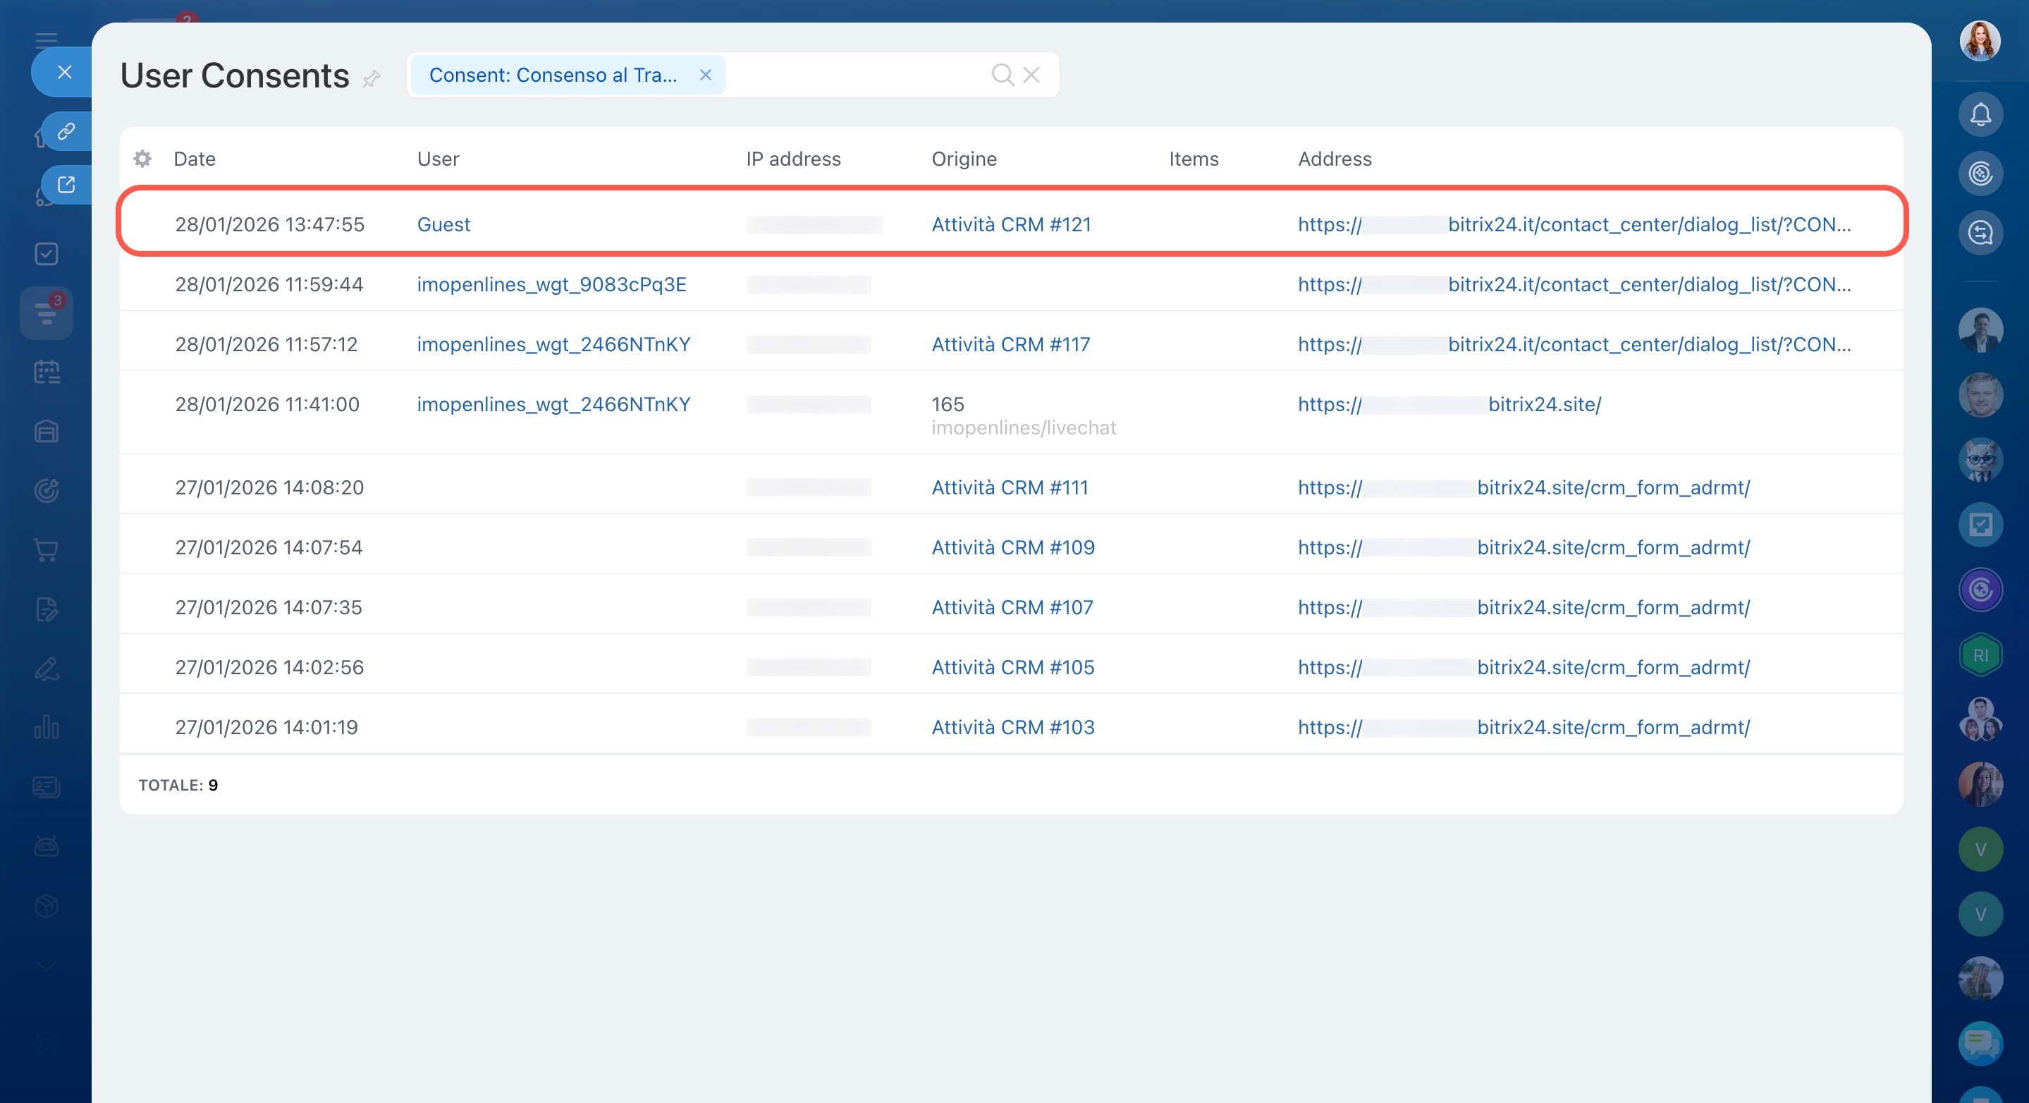Clear the search field with X
This screenshot has width=2029, height=1103.
(x=1031, y=75)
